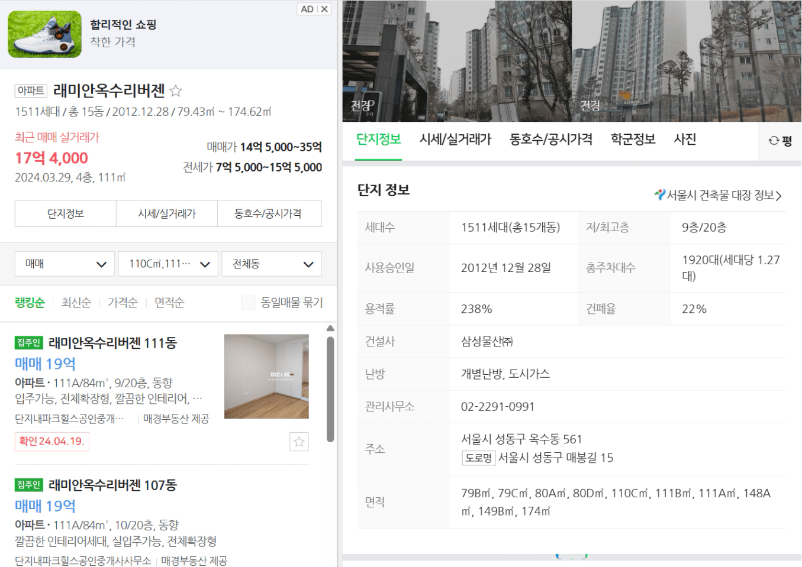The image size is (802, 567).
Task: Click management office number 02-2291-0991
Action: point(498,407)
